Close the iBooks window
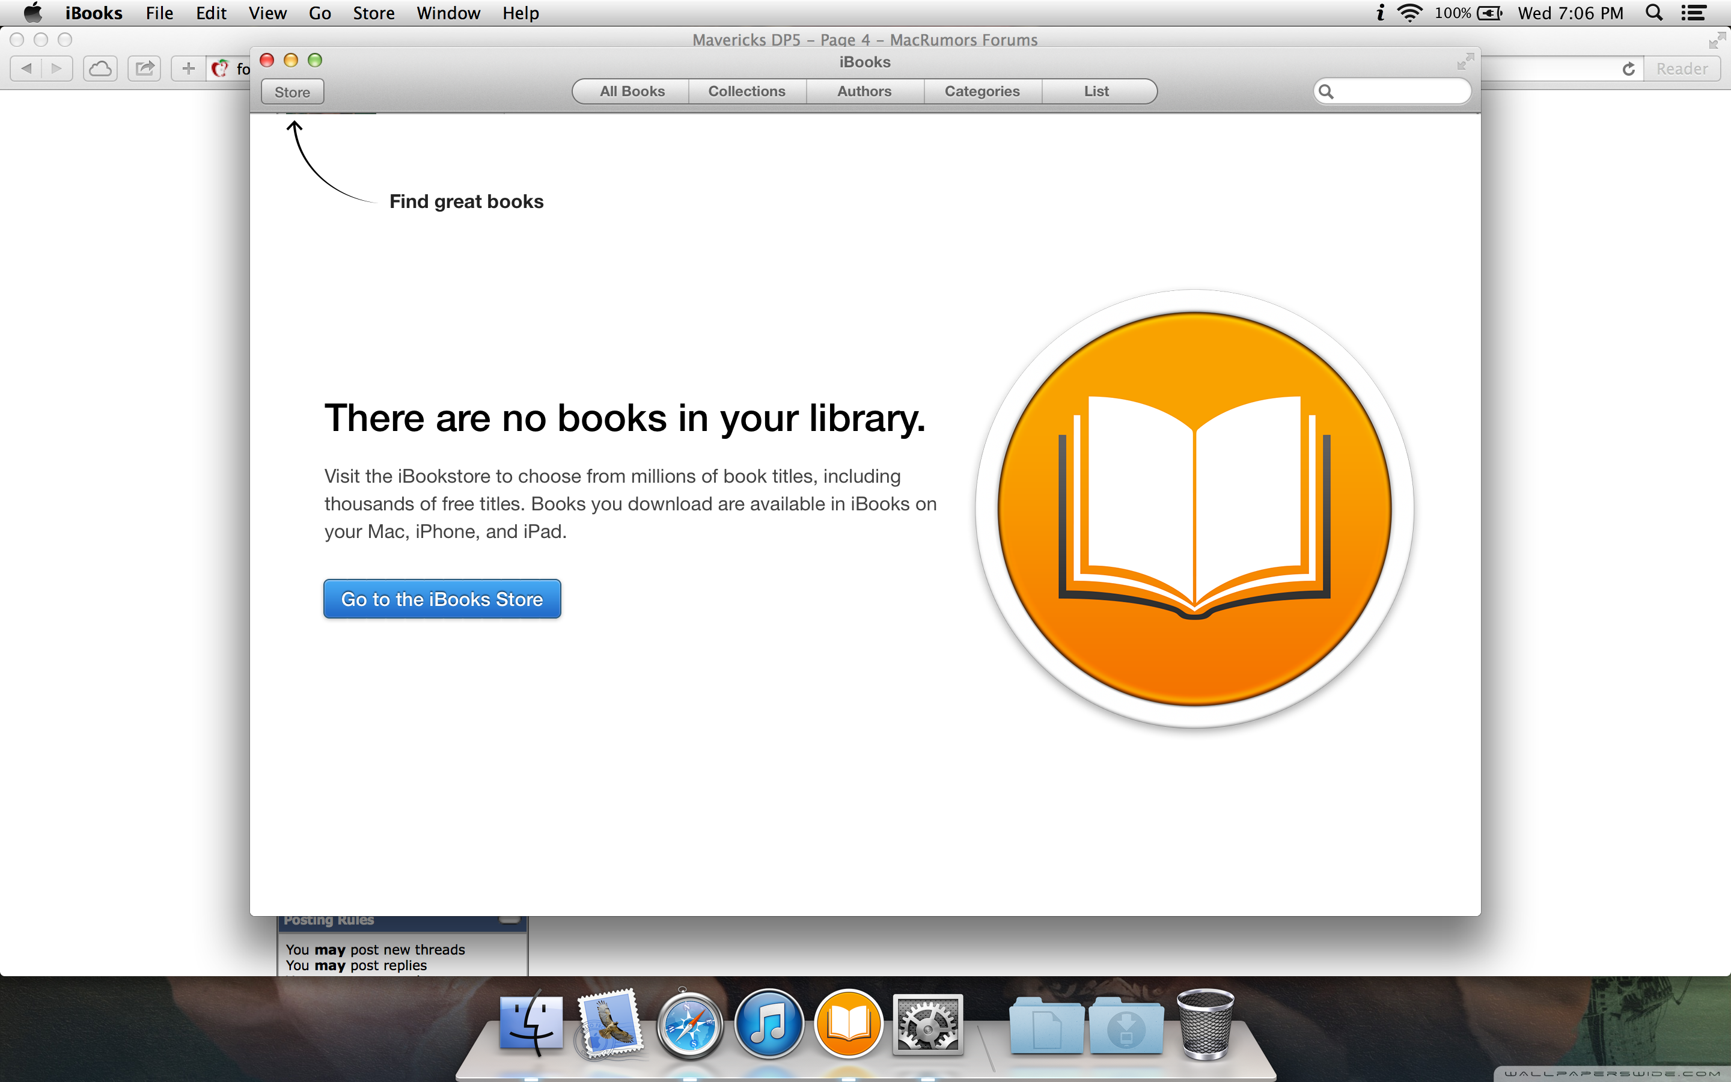Image resolution: width=1731 pixels, height=1082 pixels. [267, 60]
